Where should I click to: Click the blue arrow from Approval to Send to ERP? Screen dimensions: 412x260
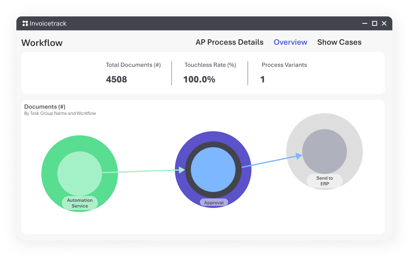tap(270, 161)
